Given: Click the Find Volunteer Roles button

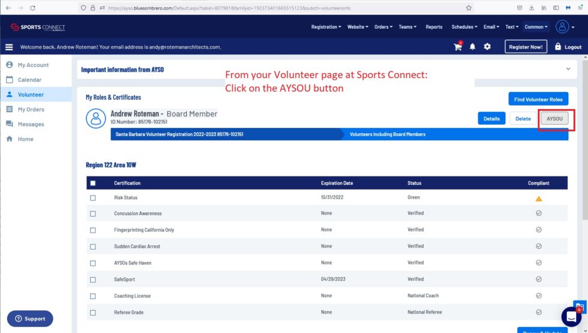Looking at the screenshot, I should (x=538, y=99).
